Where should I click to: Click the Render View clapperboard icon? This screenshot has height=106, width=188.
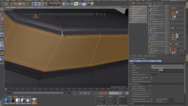[x=51, y=4]
